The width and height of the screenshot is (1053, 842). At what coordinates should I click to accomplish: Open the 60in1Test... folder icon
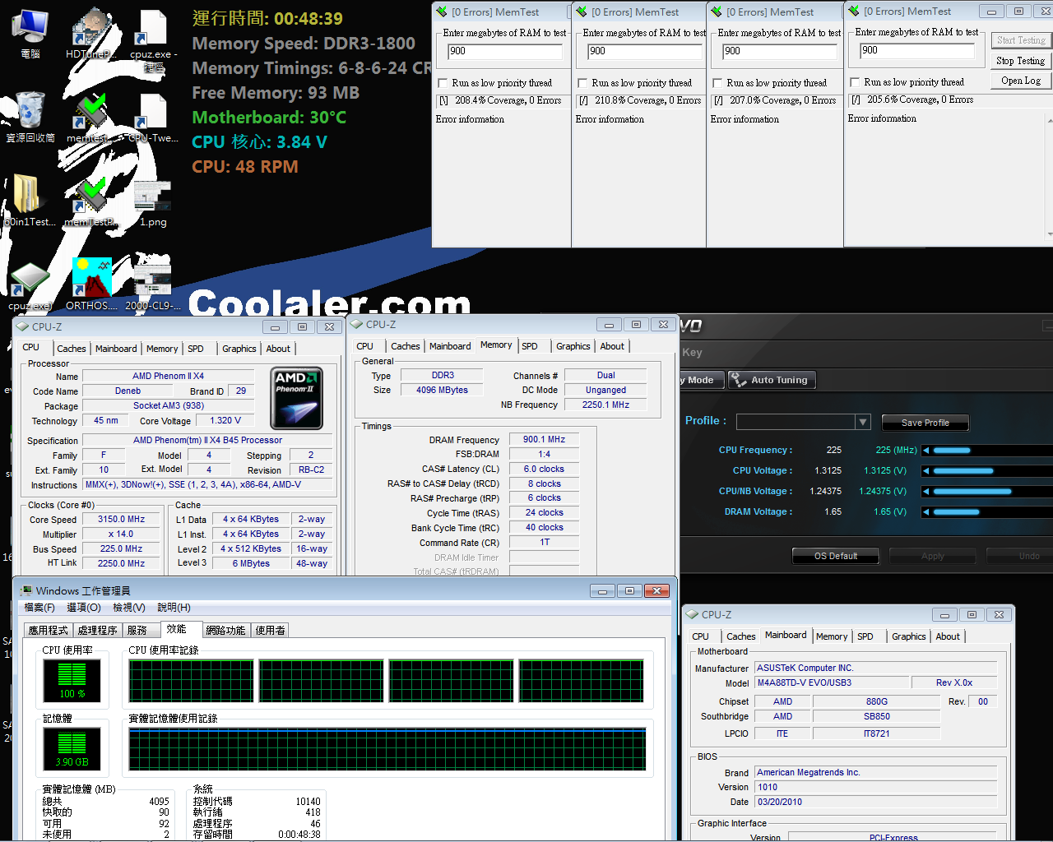pyautogui.click(x=30, y=201)
